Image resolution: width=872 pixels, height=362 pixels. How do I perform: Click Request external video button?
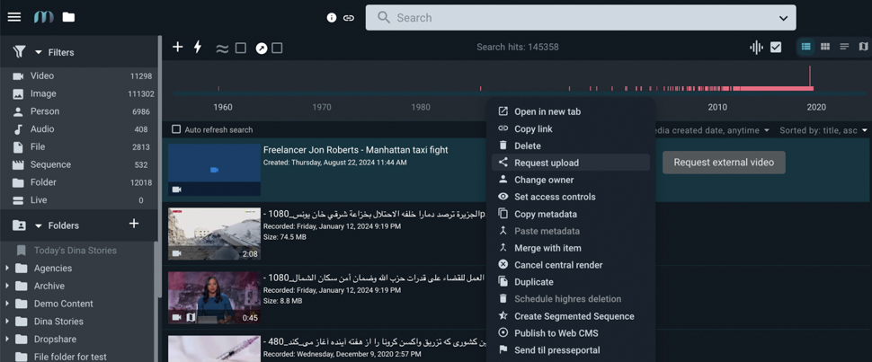(724, 163)
